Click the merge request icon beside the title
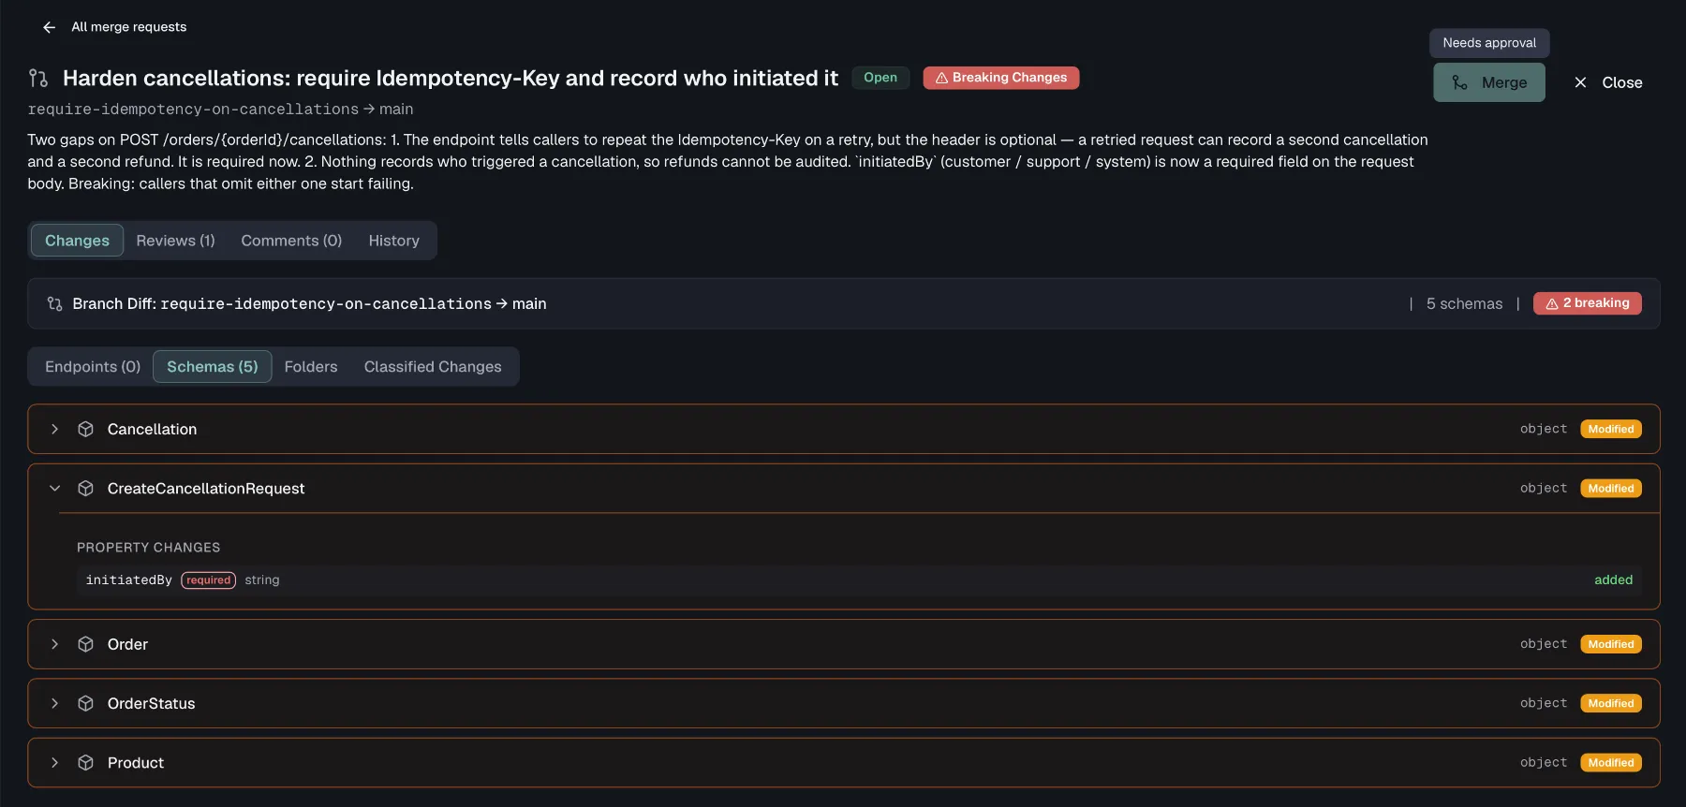The image size is (1686, 807). pos(38,78)
